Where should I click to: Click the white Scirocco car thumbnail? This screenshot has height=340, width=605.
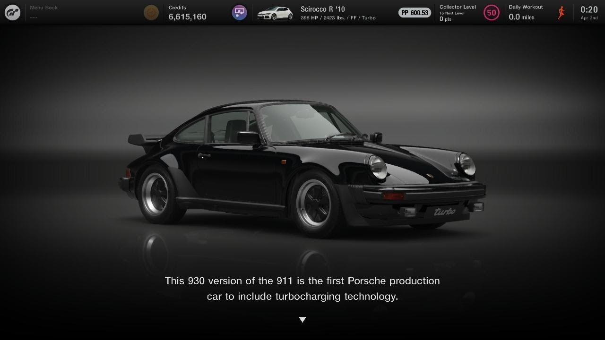pos(275,13)
